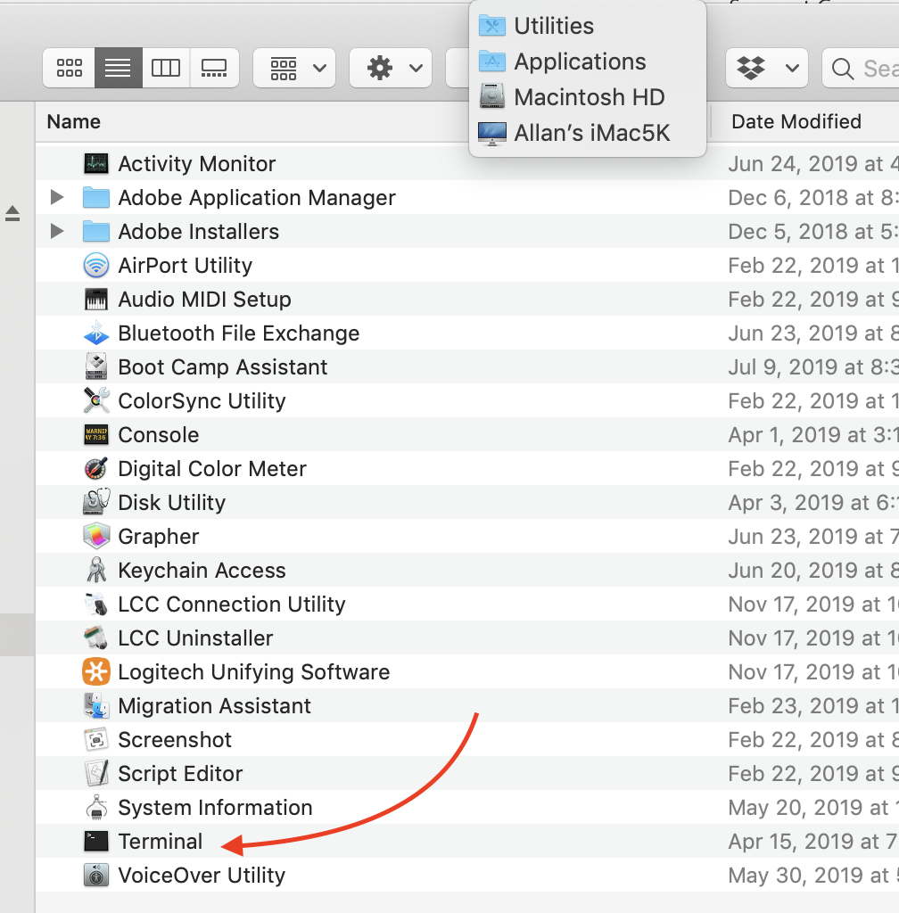Click the VoiceOver Utility name
The width and height of the screenshot is (899, 913).
[202, 876]
